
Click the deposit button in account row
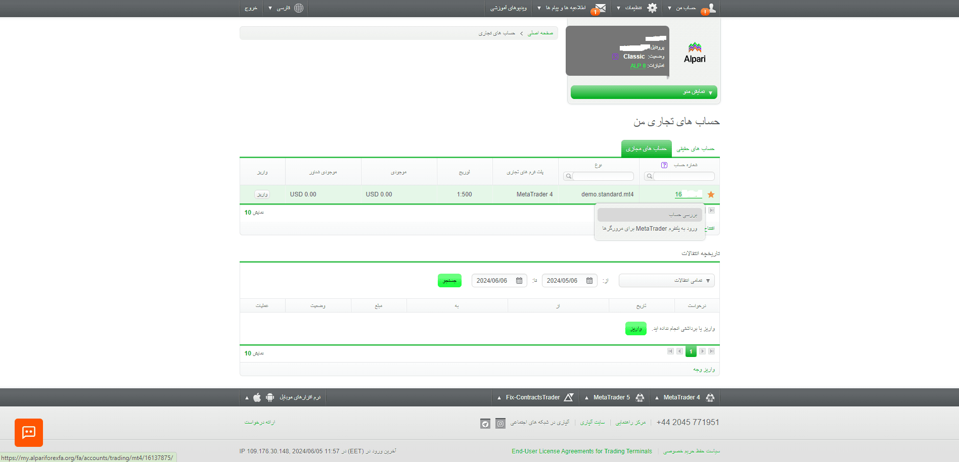(262, 194)
